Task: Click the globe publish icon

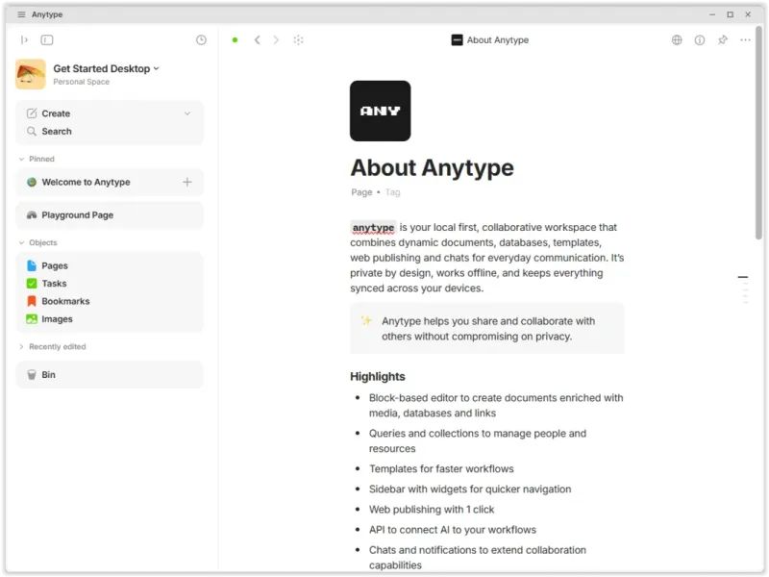Action: tap(677, 39)
